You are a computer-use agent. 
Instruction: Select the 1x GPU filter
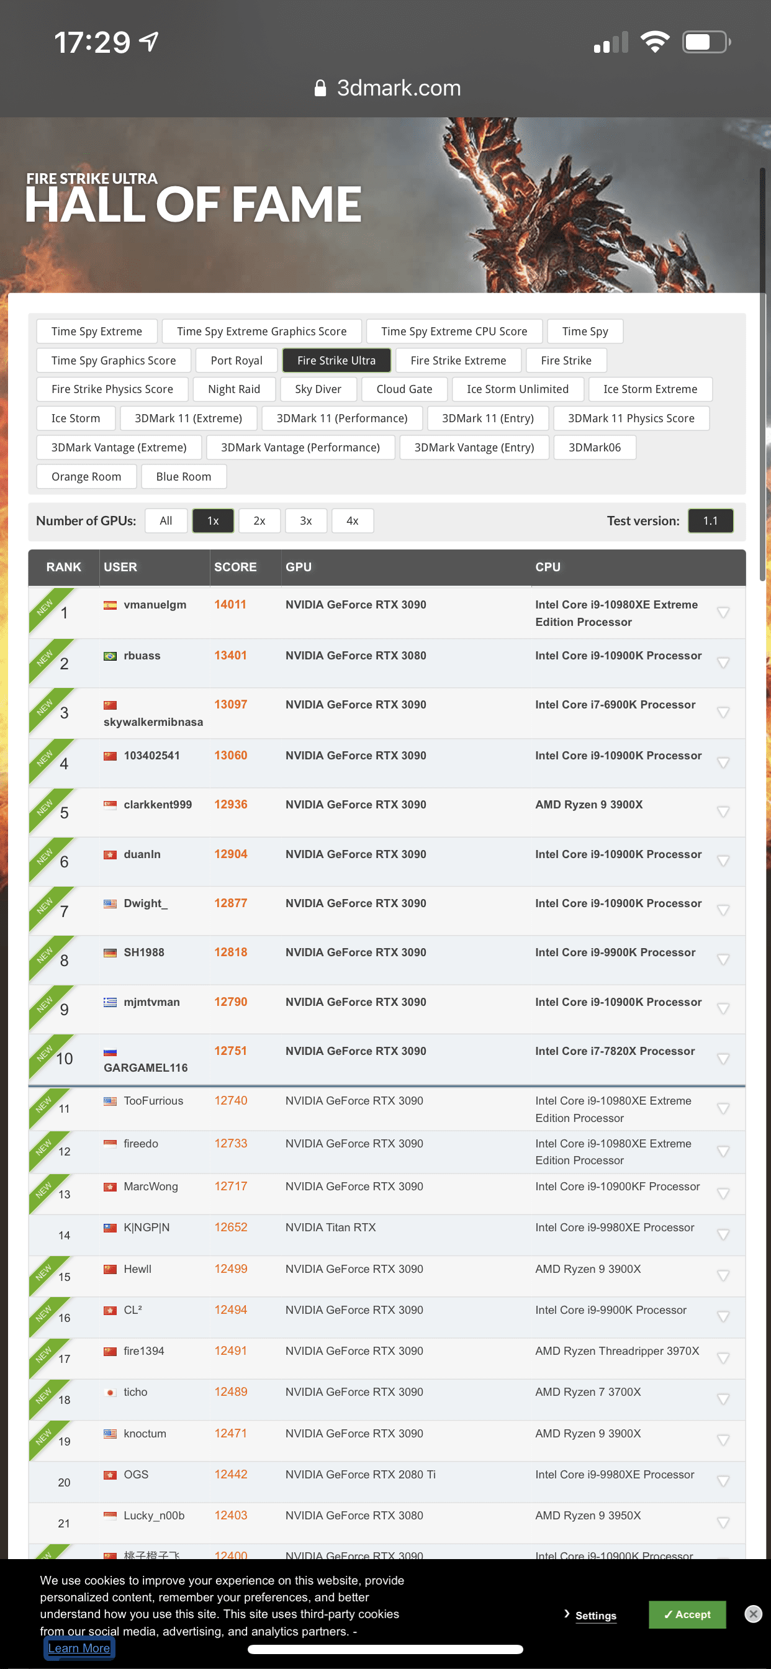point(212,520)
